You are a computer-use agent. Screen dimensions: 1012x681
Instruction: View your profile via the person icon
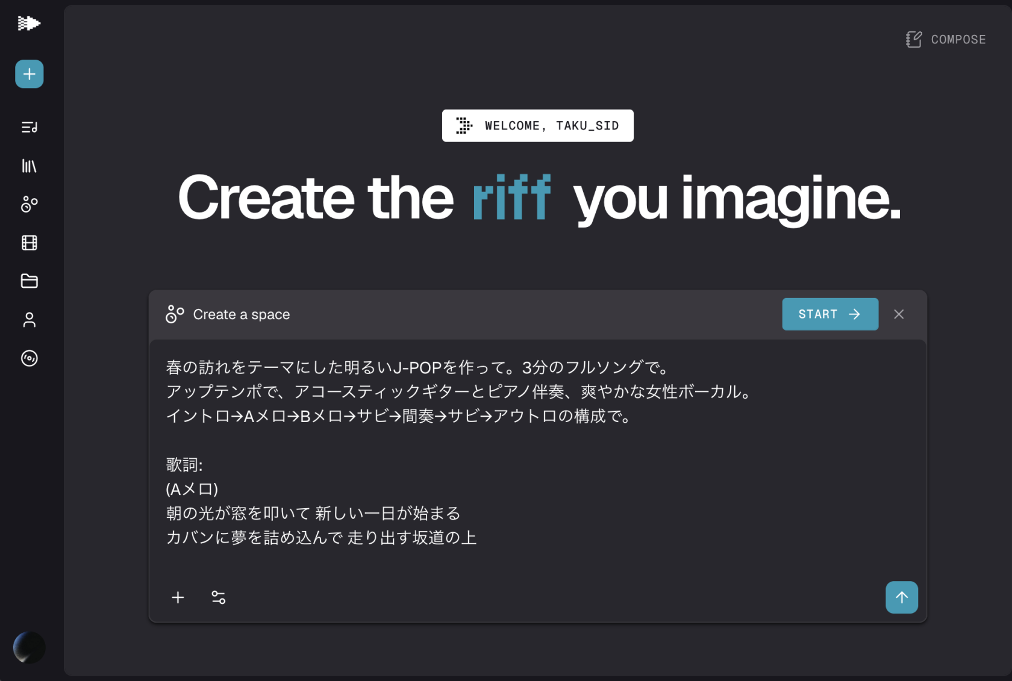pos(29,320)
